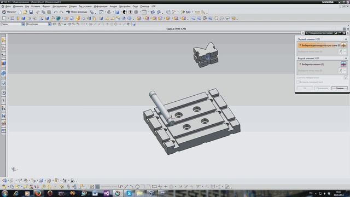This screenshot has height=197, width=350.
Task: Click the disabled OK button
Action: coord(305,88)
